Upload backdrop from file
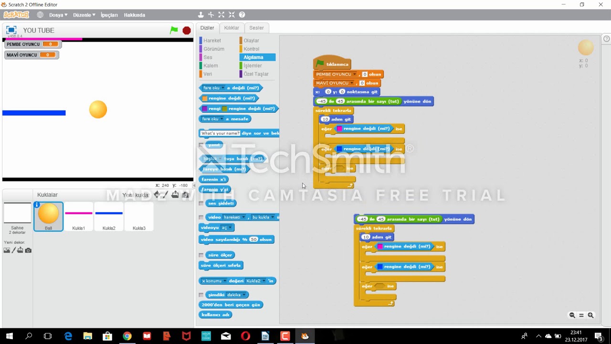Image resolution: width=611 pixels, height=344 pixels. tap(20, 250)
